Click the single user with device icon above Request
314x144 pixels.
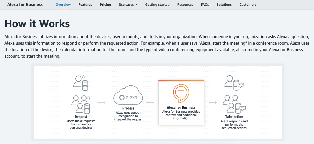[81, 83]
